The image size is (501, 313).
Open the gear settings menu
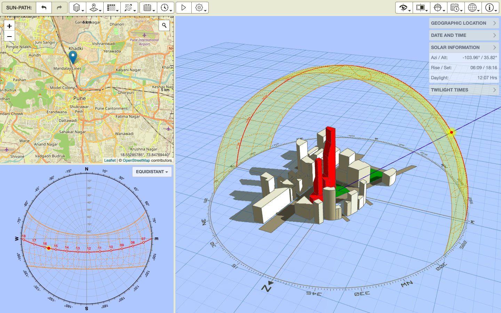click(x=200, y=8)
